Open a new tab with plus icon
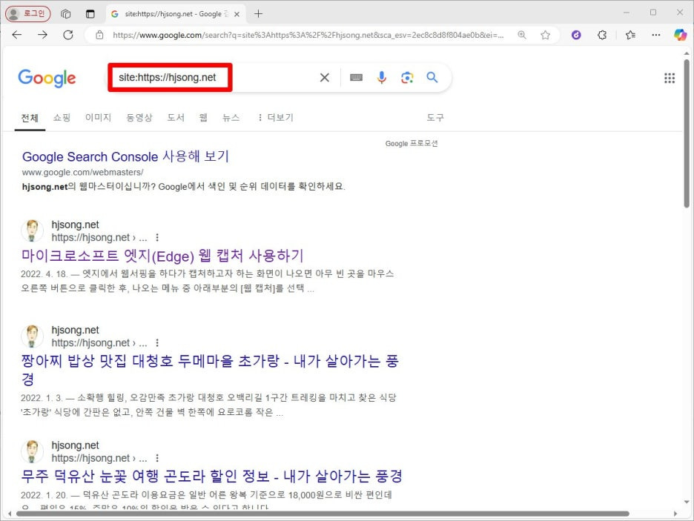Screen dimensions: 694x521 click(x=259, y=14)
